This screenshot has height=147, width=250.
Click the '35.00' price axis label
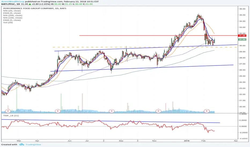coord(242,15)
